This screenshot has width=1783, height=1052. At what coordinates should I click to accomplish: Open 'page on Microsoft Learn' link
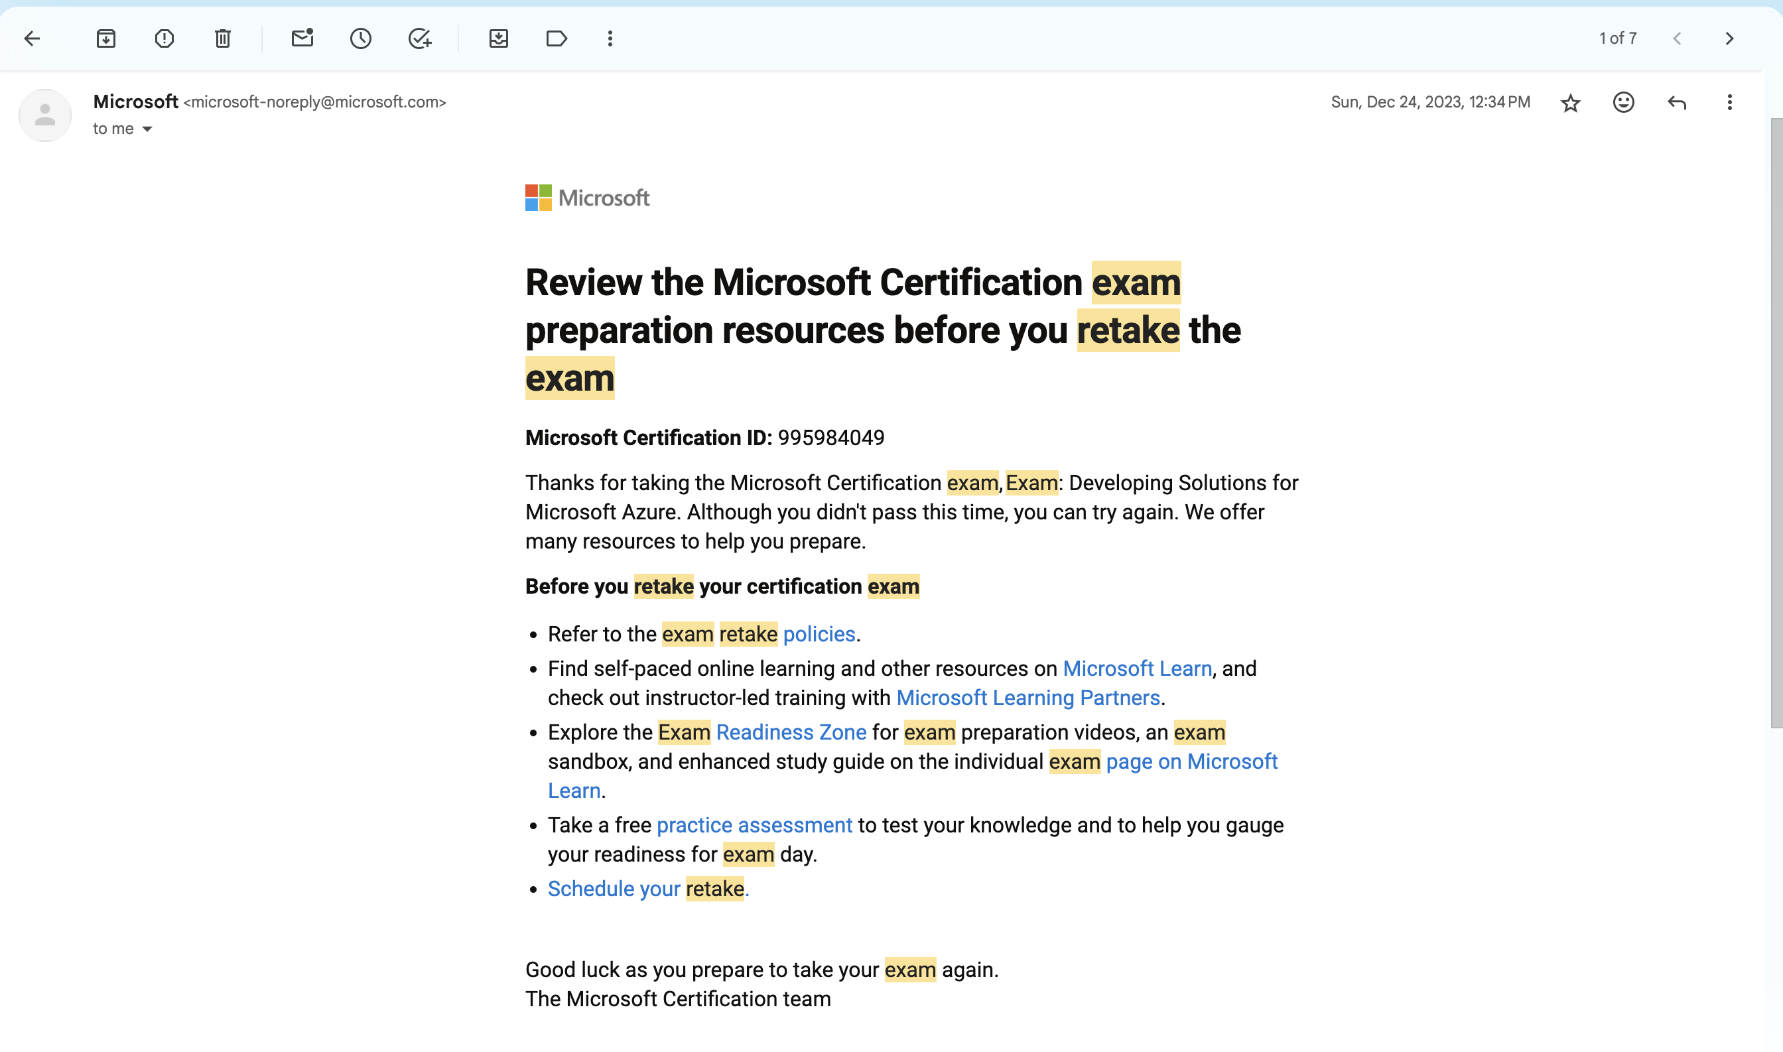point(1192,761)
